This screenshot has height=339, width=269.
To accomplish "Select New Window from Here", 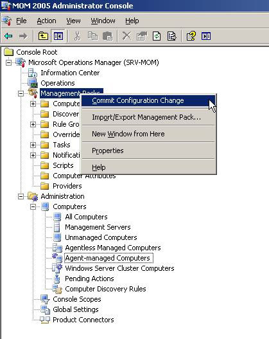I will [x=148, y=134].
